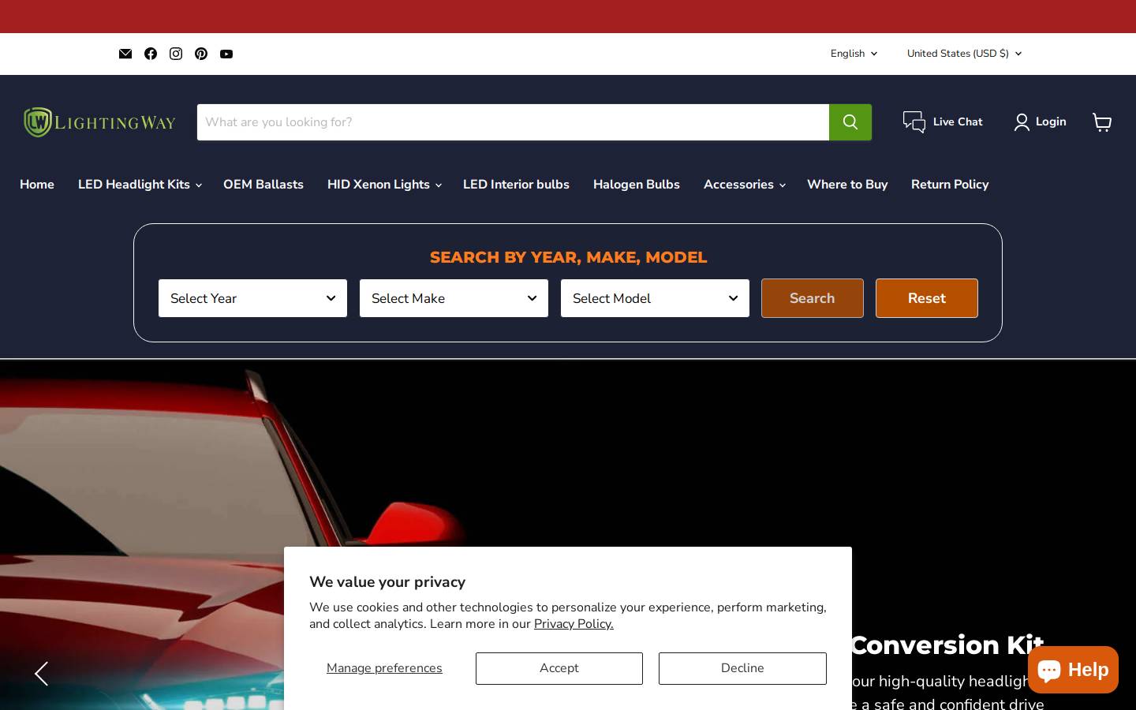This screenshot has width=1136, height=710.
Task: Open the Login account link
Action: [x=1040, y=122]
